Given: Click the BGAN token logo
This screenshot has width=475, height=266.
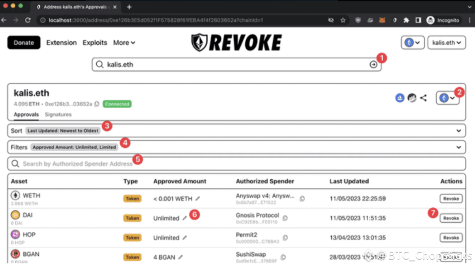Looking at the screenshot, I should click(15, 254).
